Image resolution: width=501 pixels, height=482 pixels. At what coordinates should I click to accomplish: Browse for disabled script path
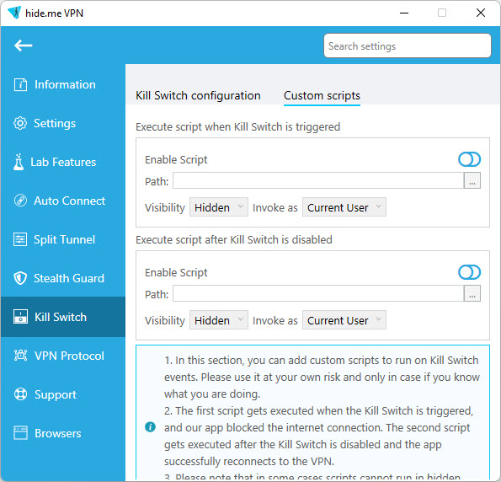click(x=472, y=293)
